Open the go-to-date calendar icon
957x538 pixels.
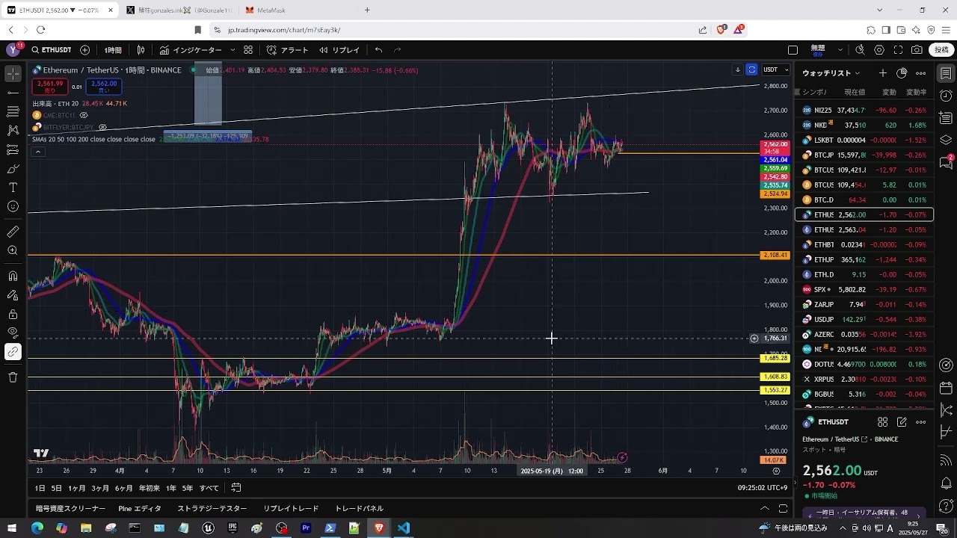(236, 488)
